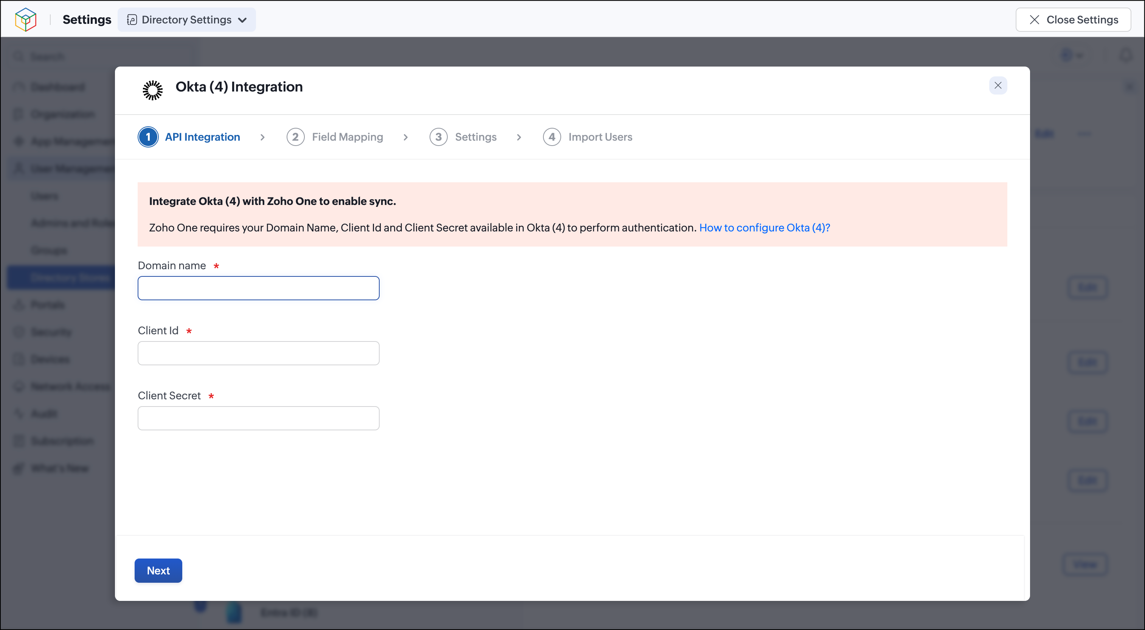Click the step 1 number circle
Screen dimensions: 1145x630
[148, 137]
